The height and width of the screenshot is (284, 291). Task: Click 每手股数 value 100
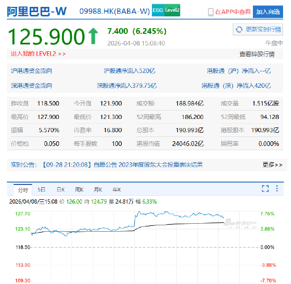point(117,144)
